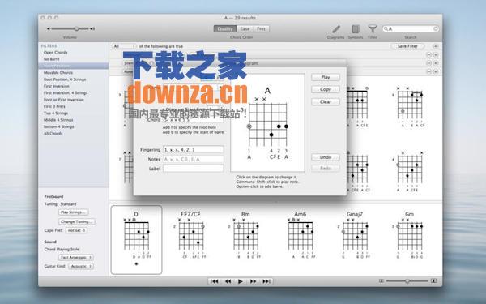Viewport: 486px width, 304px height.
Task: Open the Guitar Kind dropdown
Action: [x=81, y=266]
